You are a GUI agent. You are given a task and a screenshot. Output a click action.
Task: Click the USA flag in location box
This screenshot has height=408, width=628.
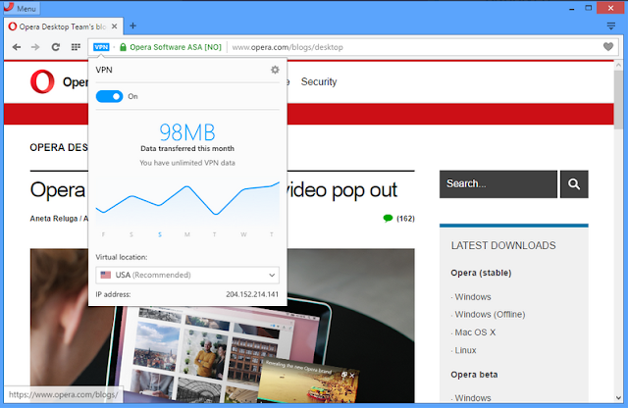pos(106,275)
